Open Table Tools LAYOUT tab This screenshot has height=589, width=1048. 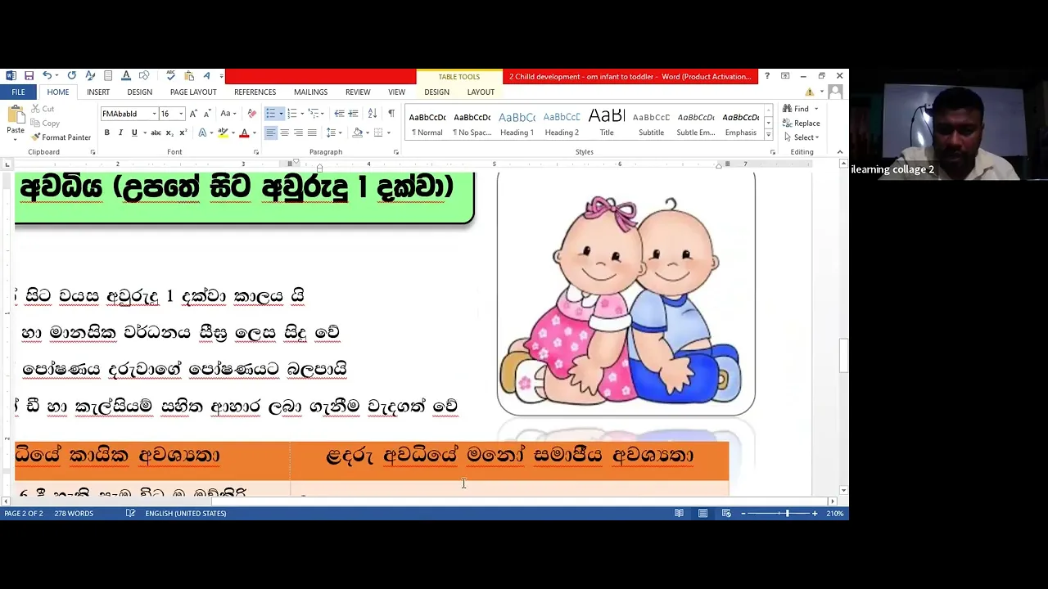click(481, 92)
